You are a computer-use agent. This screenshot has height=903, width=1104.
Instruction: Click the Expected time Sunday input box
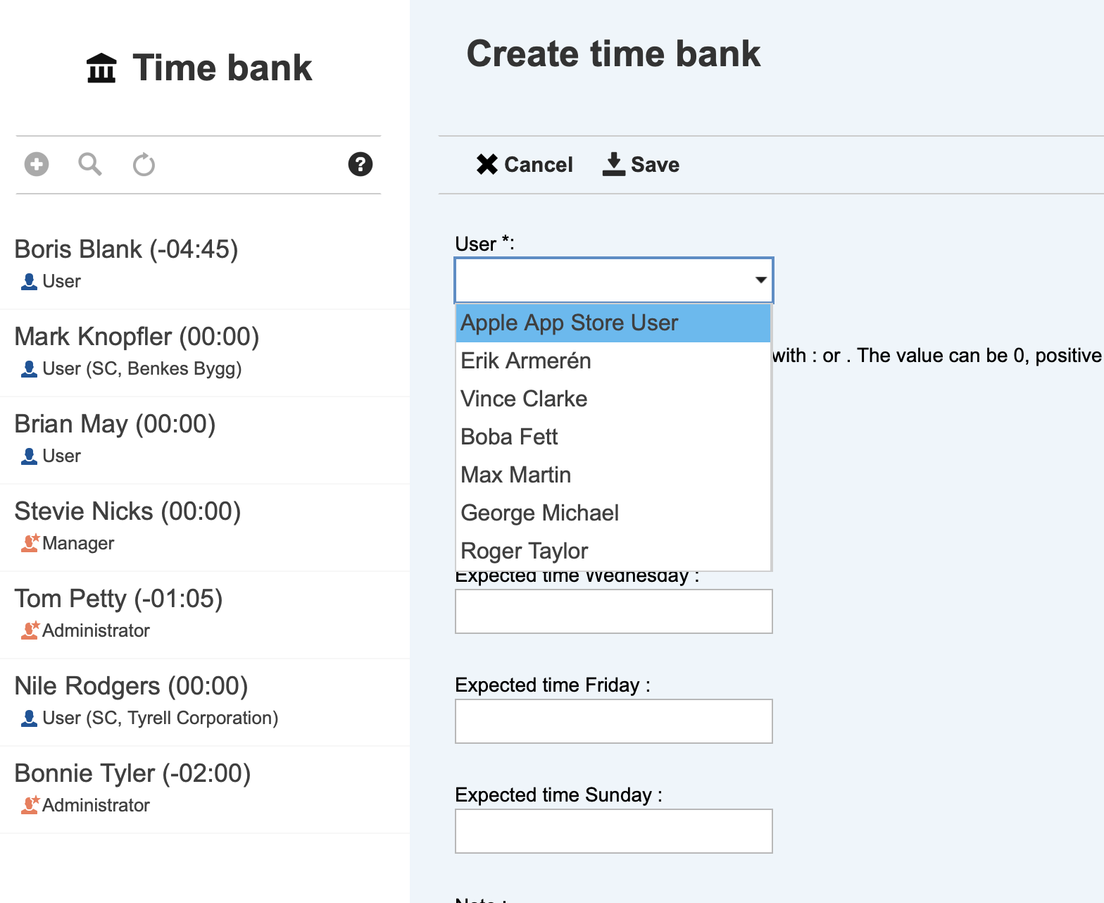[x=613, y=831]
